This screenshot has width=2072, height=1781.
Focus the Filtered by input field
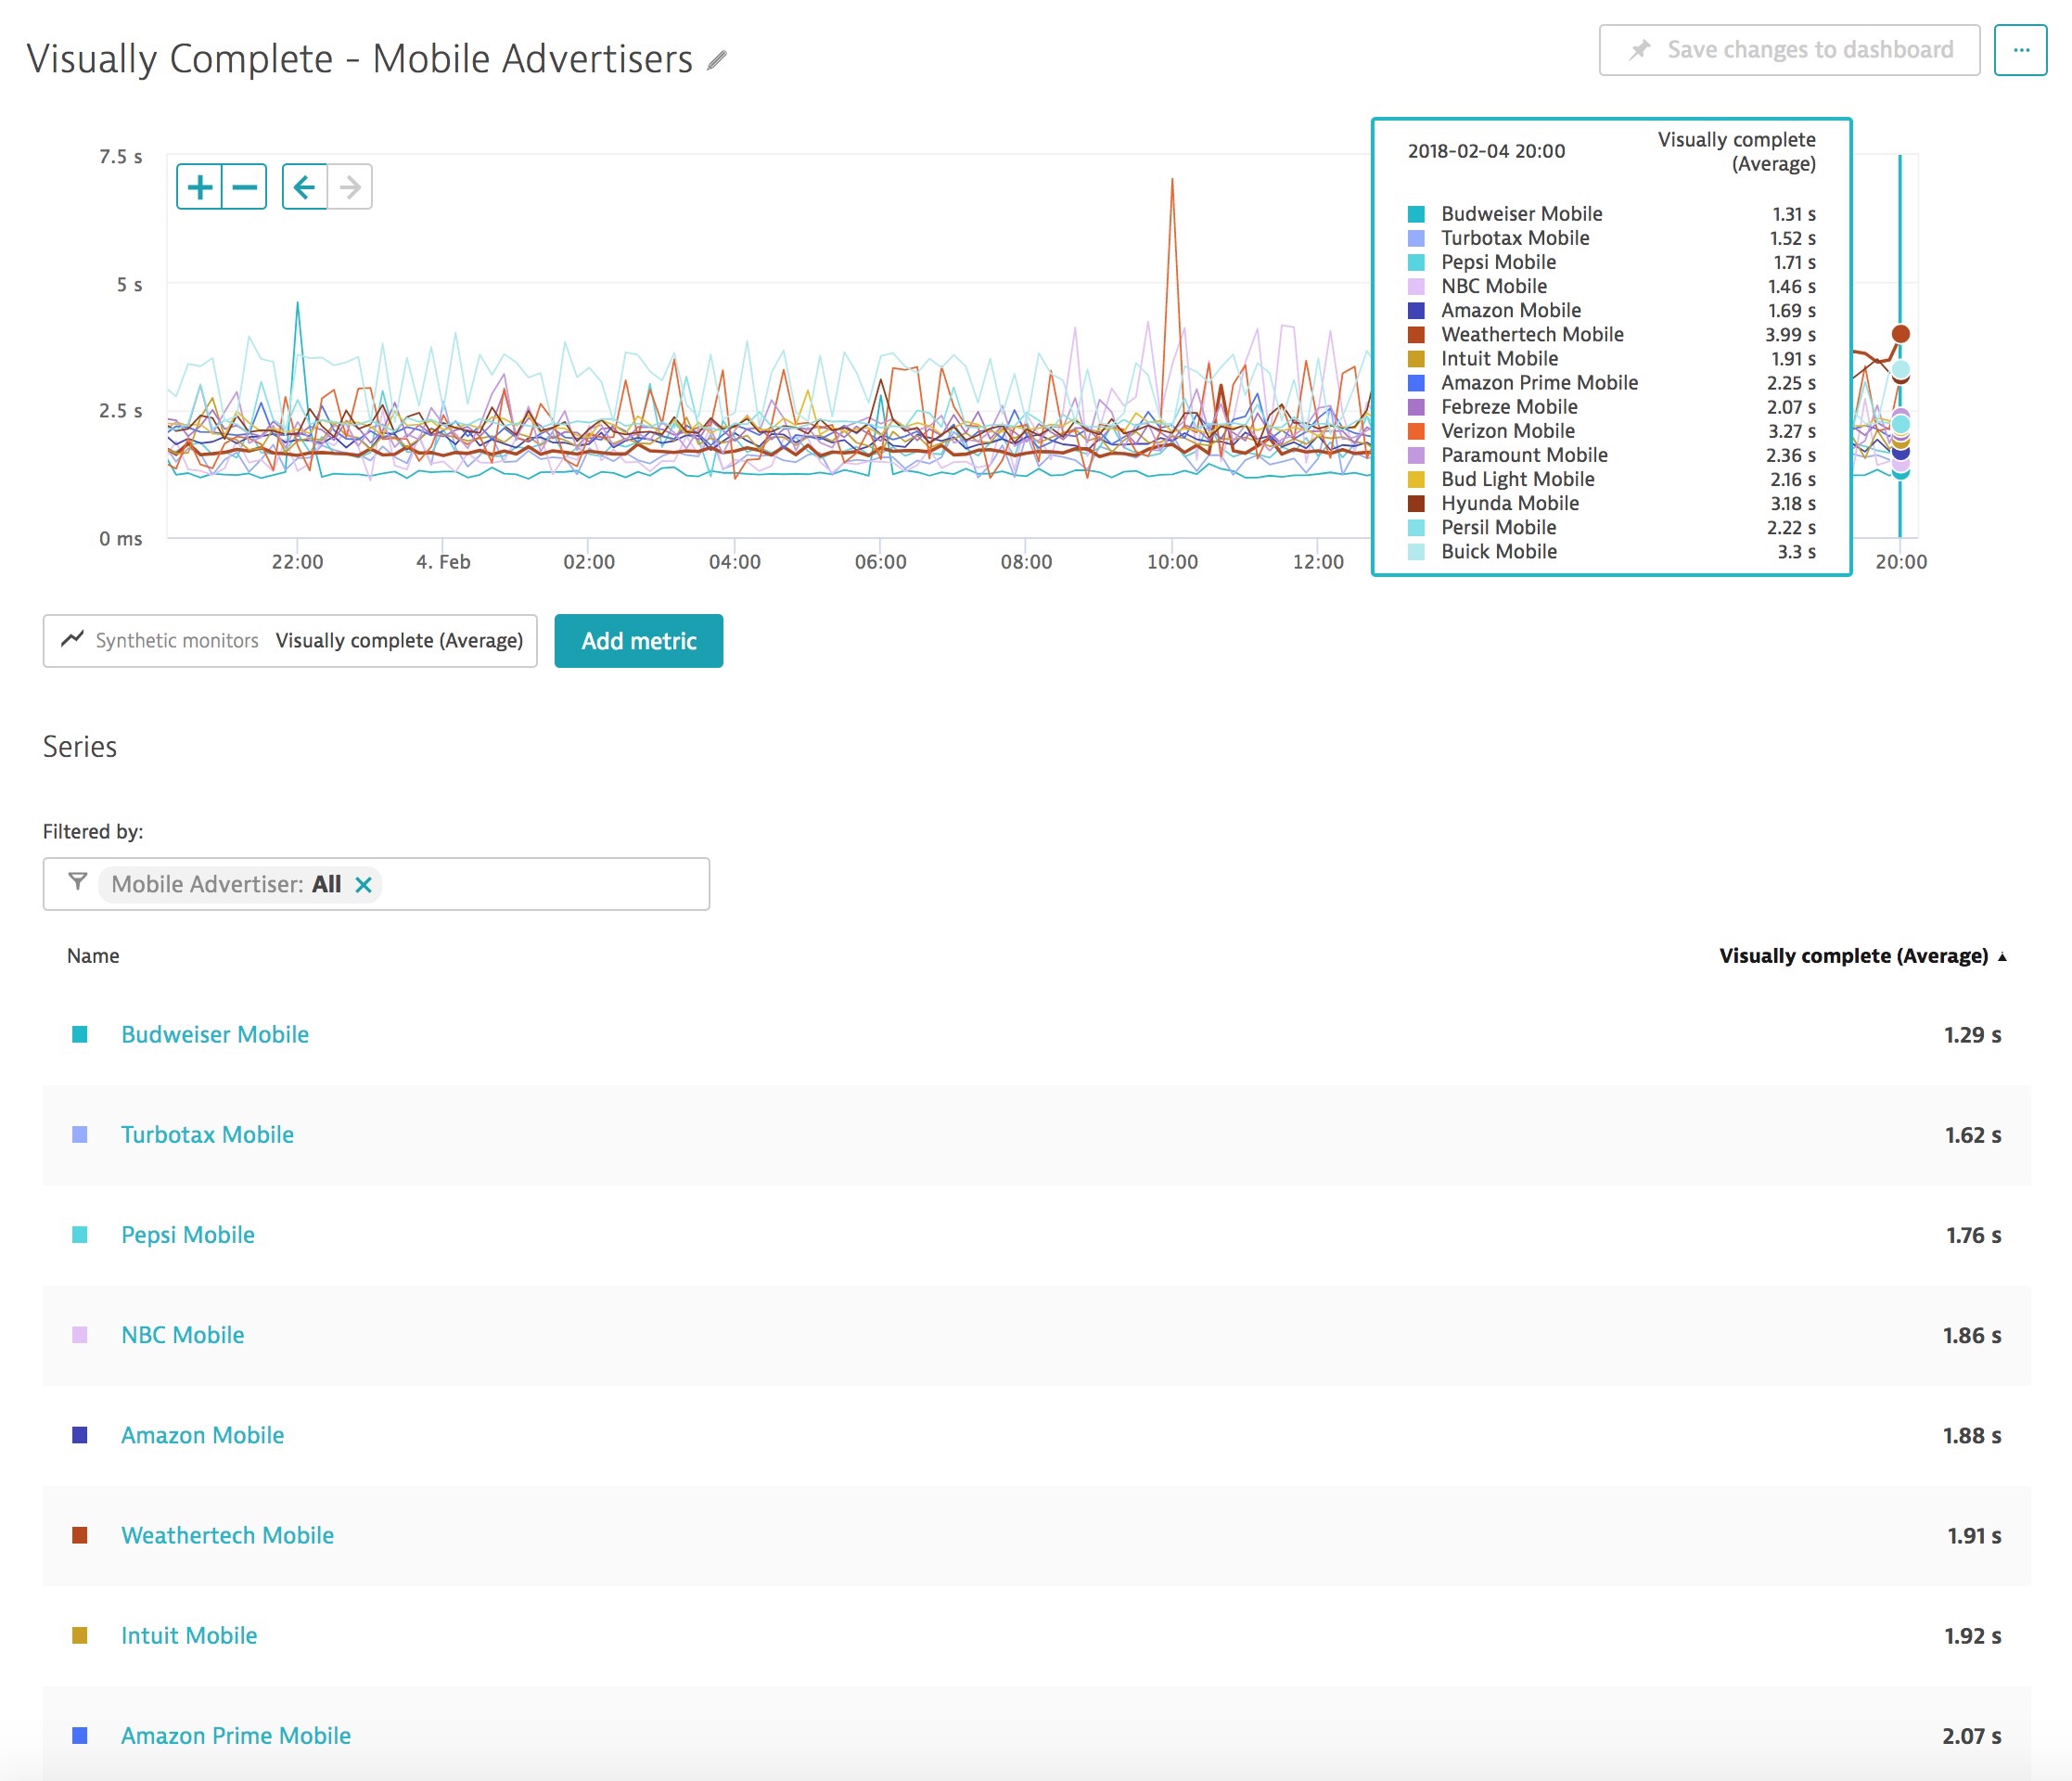(x=376, y=884)
